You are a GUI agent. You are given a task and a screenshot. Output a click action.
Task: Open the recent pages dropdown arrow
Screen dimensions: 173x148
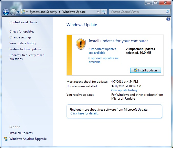coord(18,12)
